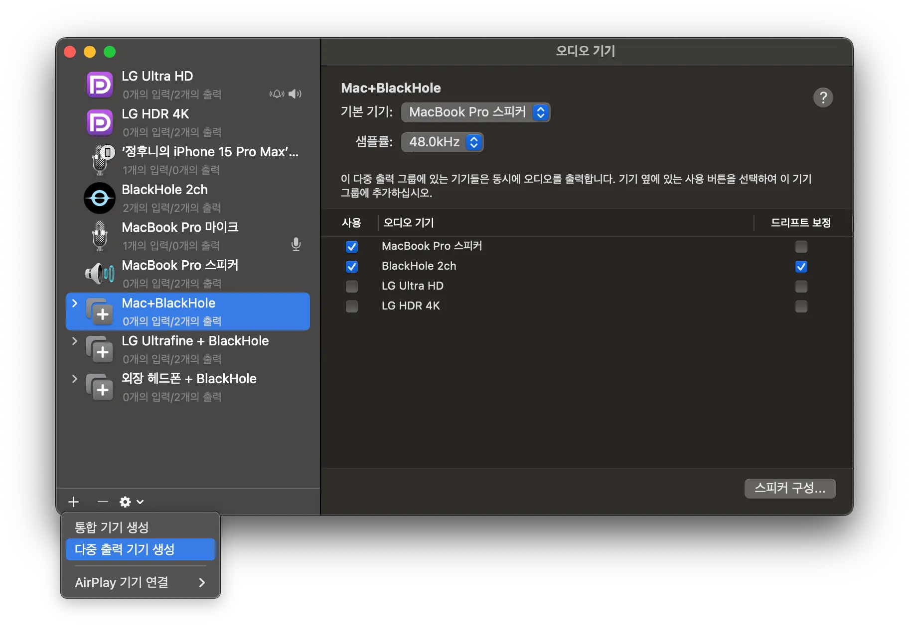
Task: Open help with the question mark button
Action: tap(823, 98)
